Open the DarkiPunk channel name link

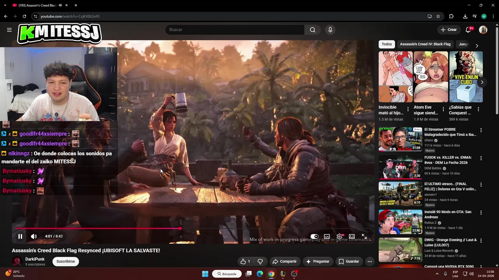click(x=35, y=259)
